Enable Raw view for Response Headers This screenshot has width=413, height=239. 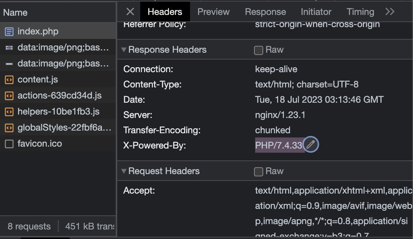[x=259, y=50]
